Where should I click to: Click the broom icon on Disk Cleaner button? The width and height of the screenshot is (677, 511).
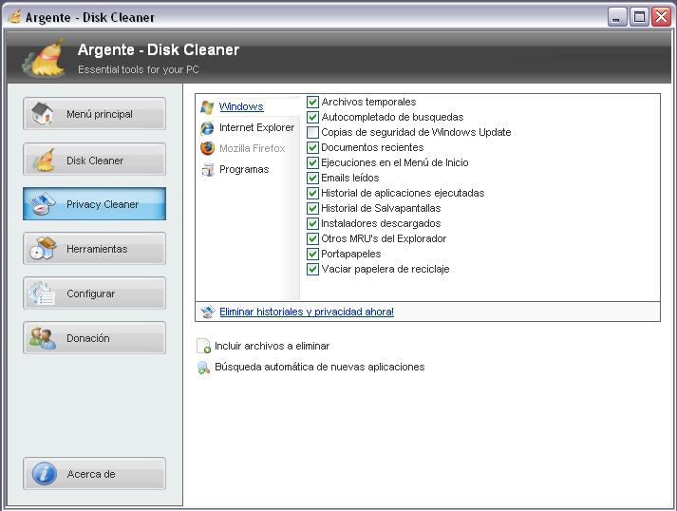coord(45,160)
